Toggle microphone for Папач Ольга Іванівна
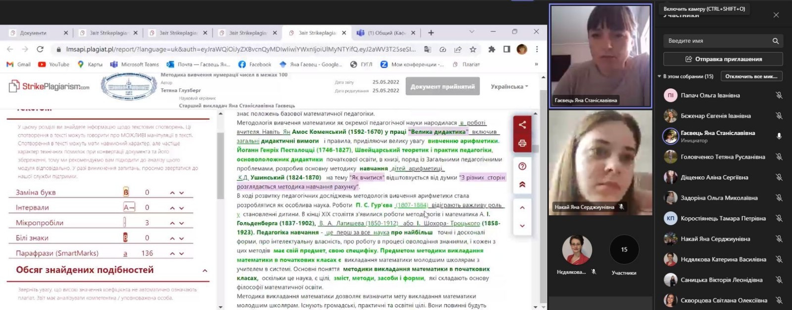This screenshot has width=792, height=310. pos(779,95)
